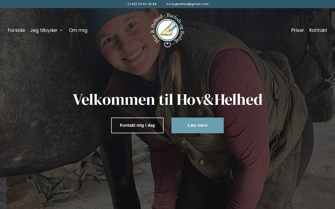Go to the Forside page
335x209 pixels.
[x=16, y=30]
